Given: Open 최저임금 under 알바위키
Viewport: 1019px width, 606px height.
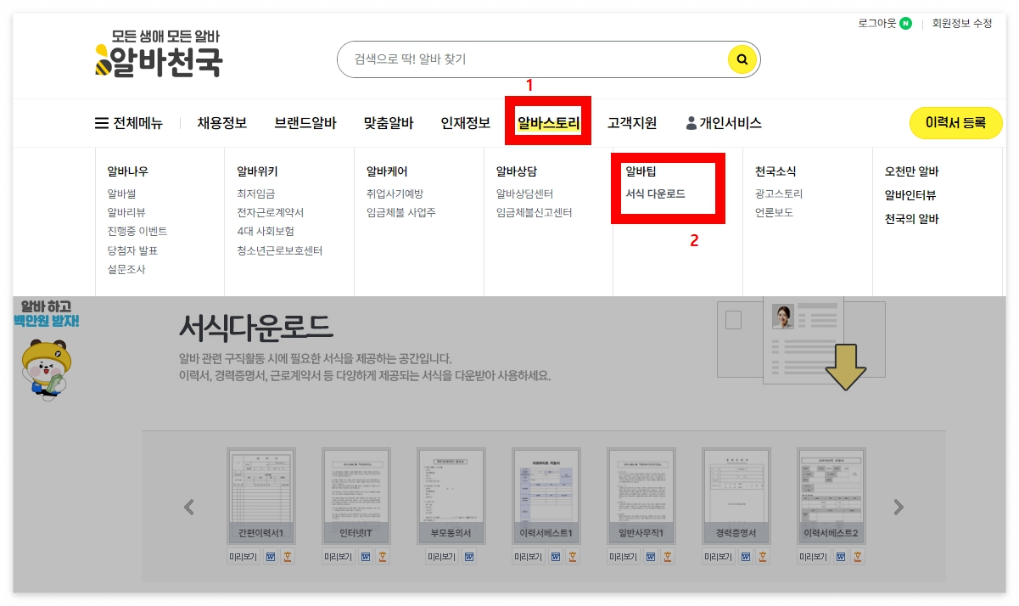Looking at the screenshot, I should click(256, 194).
